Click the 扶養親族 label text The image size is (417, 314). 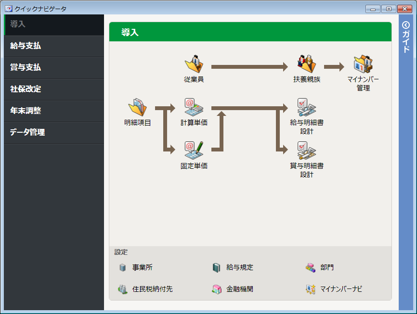307,79
